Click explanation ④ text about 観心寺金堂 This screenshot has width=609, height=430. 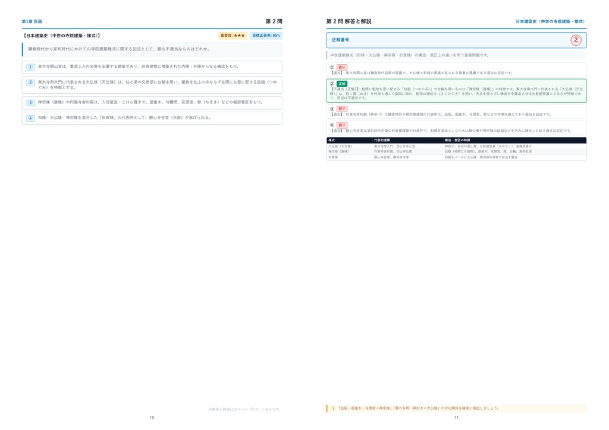[451, 131]
